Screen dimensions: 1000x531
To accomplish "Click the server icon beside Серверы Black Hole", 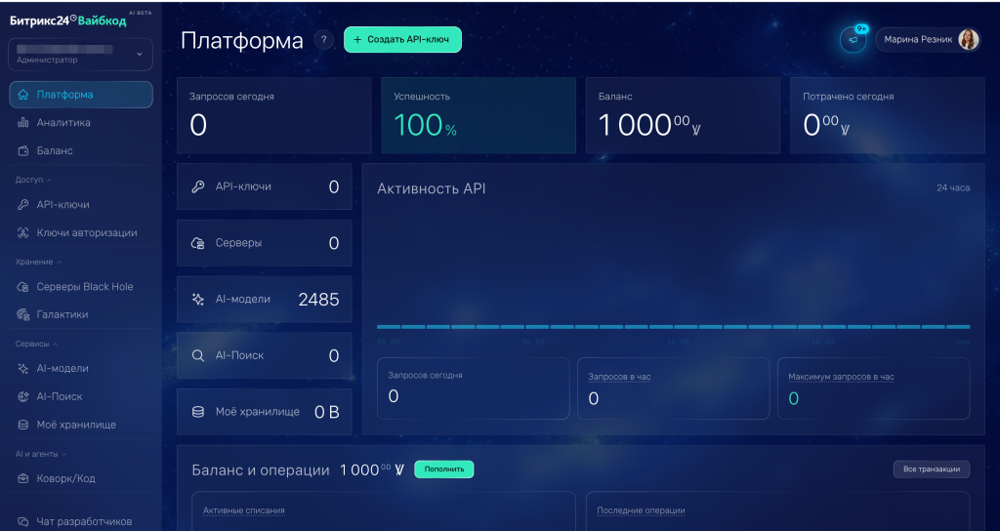I will pos(23,287).
